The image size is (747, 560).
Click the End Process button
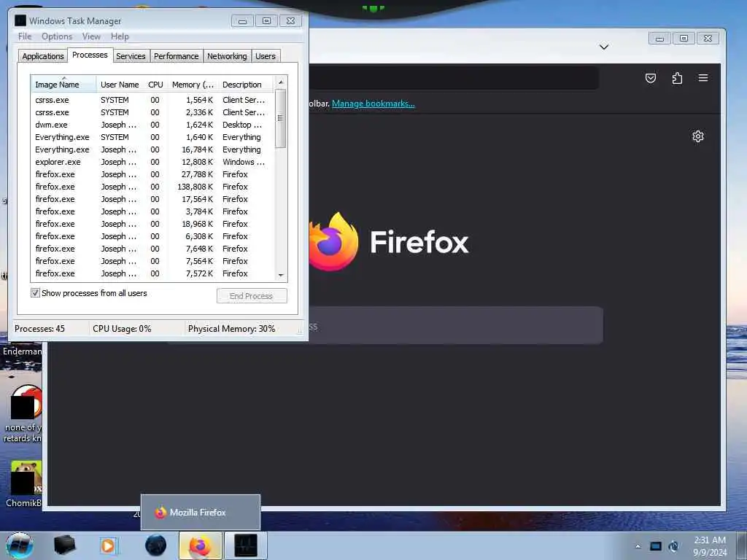(x=252, y=296)
